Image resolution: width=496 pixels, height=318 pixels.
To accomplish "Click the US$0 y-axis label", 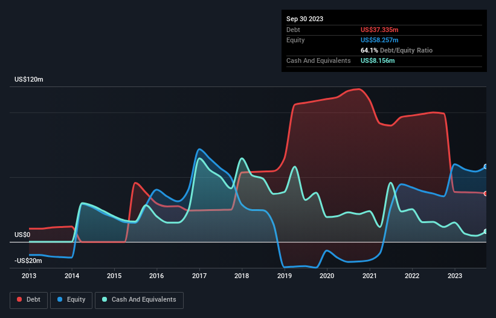I will tap(22, 235).
